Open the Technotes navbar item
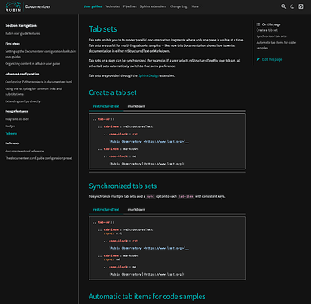 (x=112, y=6)
